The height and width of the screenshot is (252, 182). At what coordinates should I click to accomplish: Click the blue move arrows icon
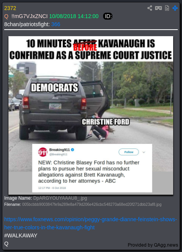pos(175,8)
